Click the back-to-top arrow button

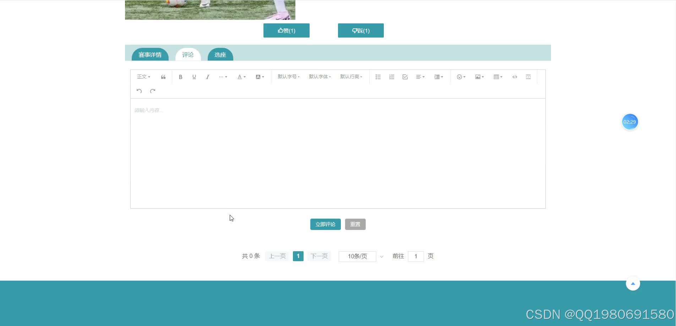[x=633, y=283]
